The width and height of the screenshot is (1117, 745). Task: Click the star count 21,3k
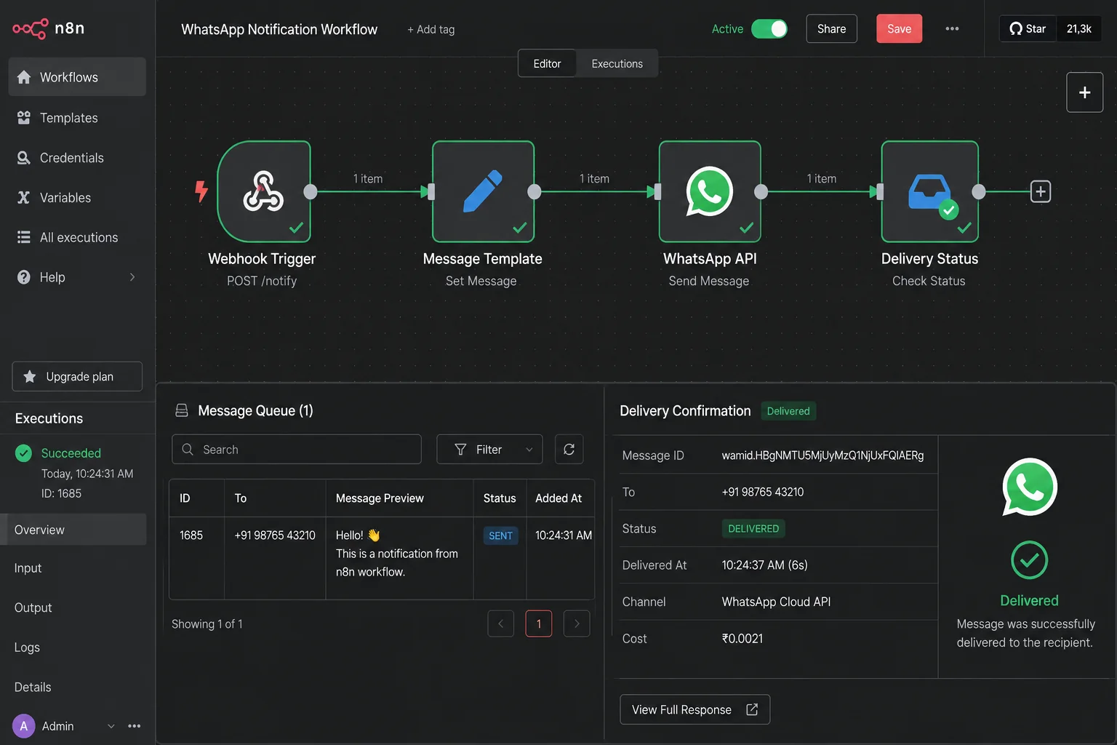[1079, 29]
